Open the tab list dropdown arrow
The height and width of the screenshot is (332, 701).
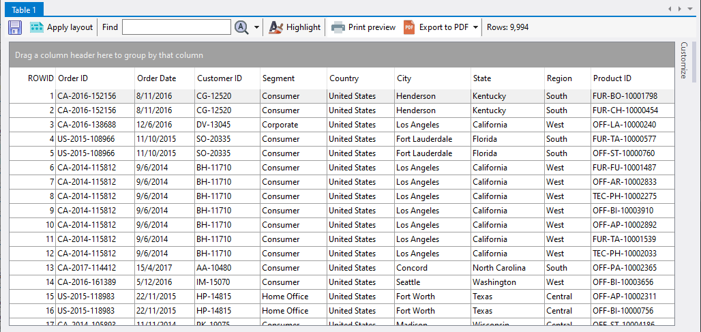(690, 9)
